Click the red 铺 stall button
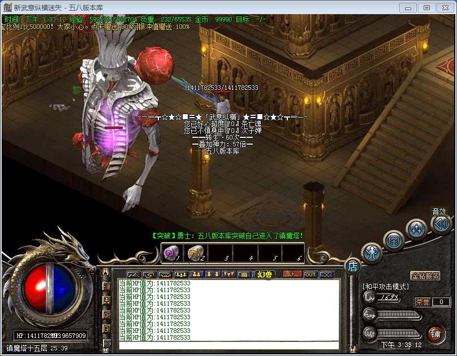Screen dimensions: 457x356 [x=436, y=334]
